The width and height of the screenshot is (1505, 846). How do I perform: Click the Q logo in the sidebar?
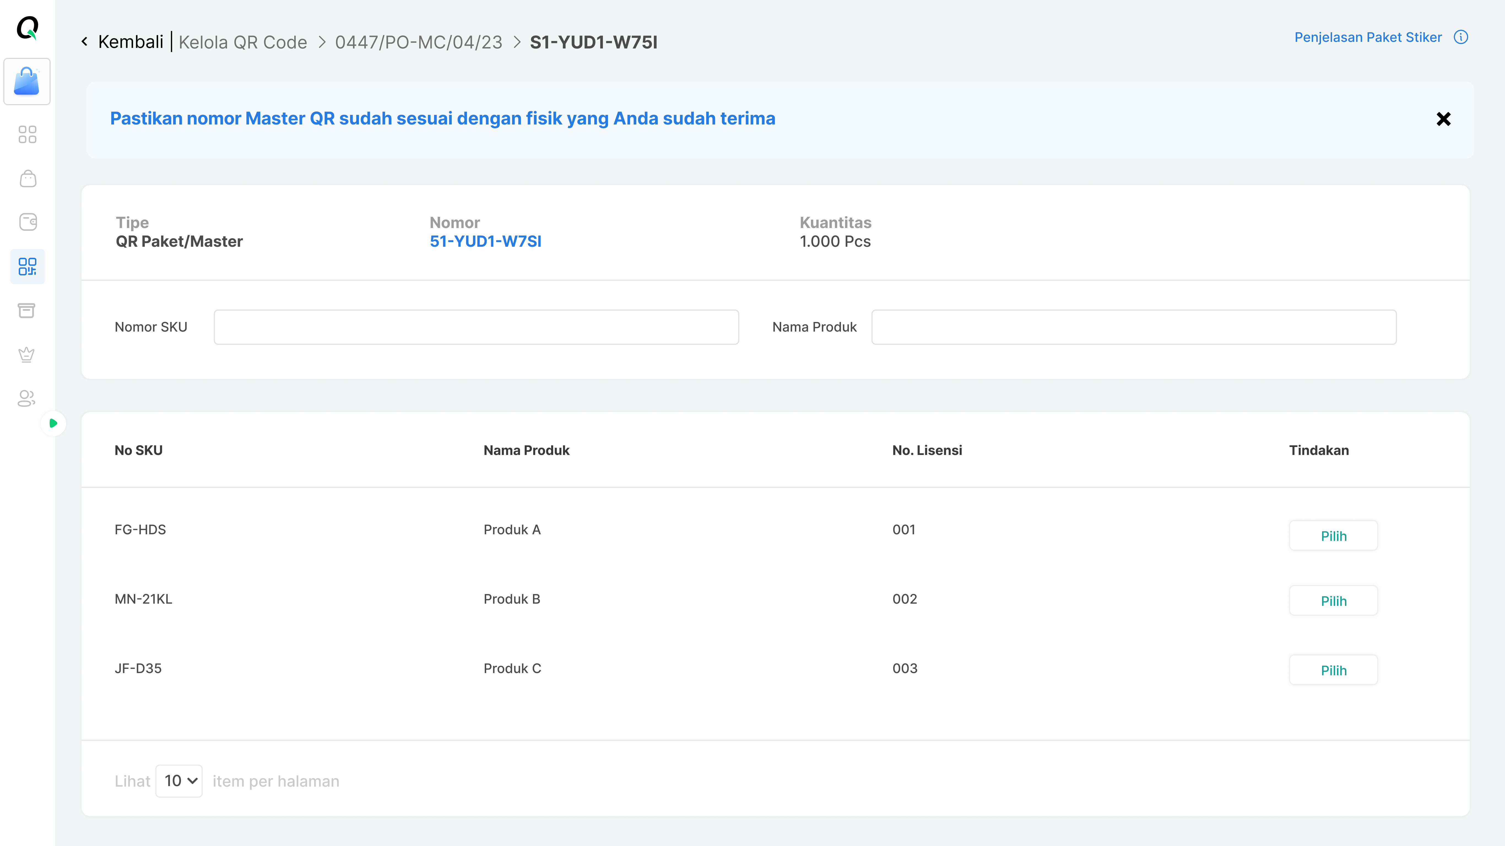[28, 28]
